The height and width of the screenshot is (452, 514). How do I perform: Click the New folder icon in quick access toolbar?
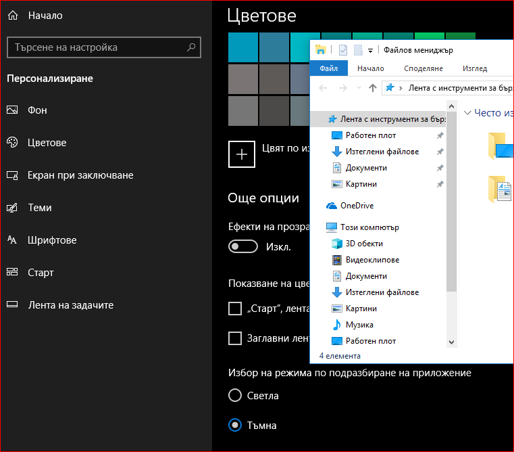[358, 50]
